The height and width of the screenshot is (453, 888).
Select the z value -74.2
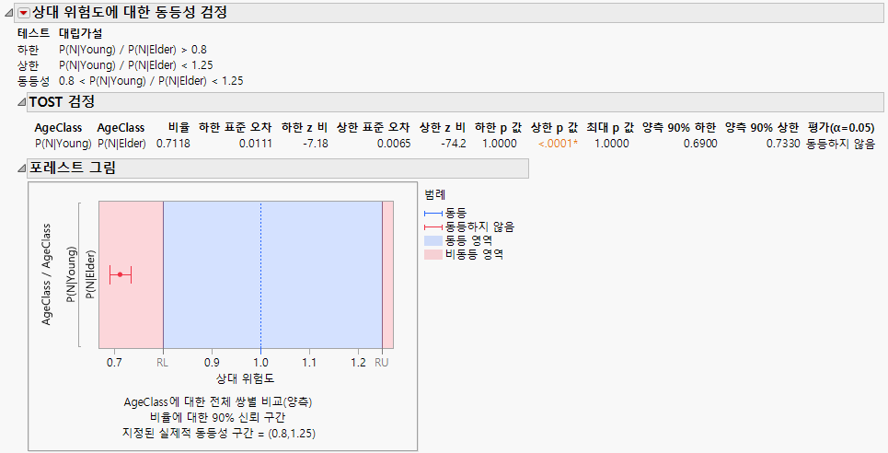click(x=454, y=144)
